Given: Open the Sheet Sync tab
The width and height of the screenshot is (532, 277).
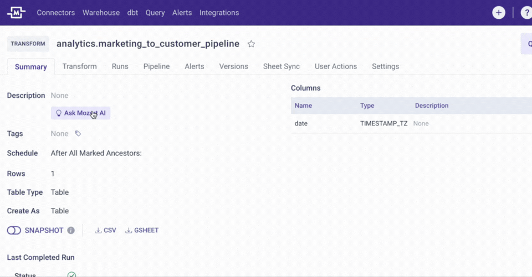Looking at the screenshot, I should 281,66.
